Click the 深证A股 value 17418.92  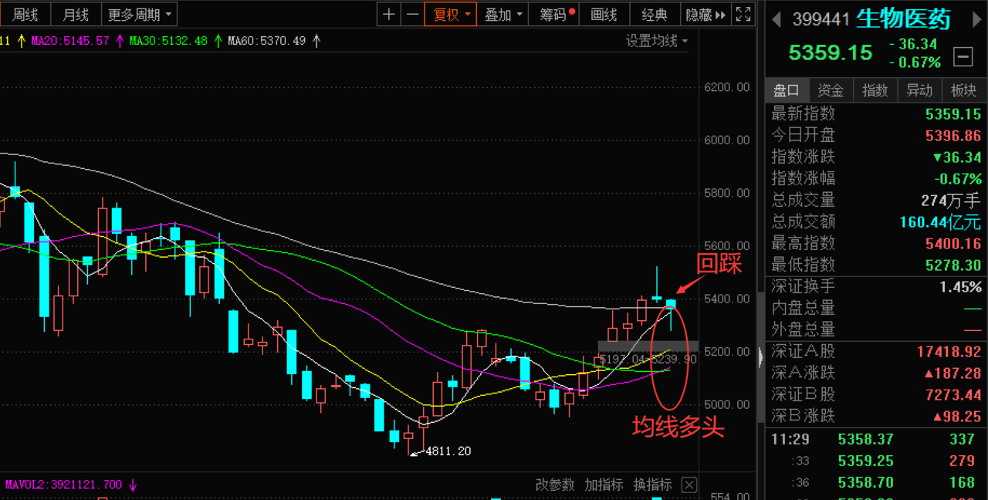(x=949, y=351)
